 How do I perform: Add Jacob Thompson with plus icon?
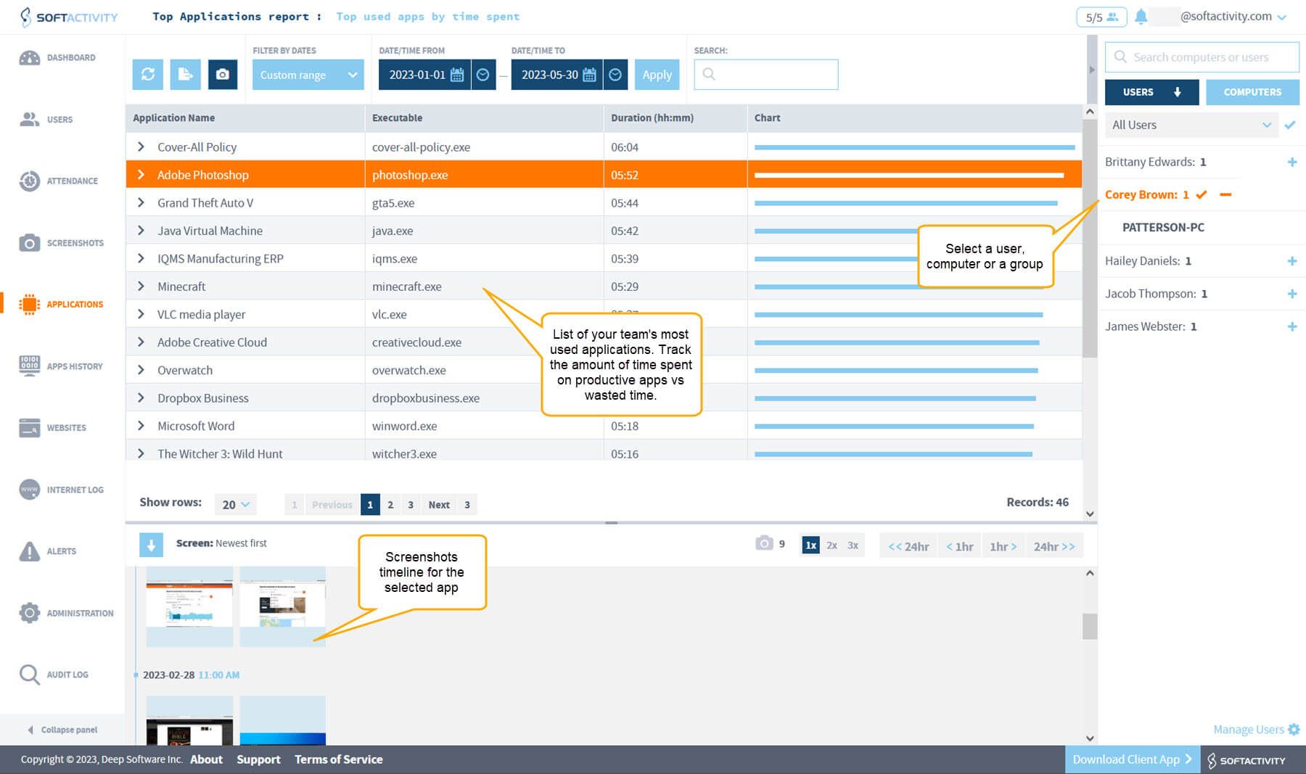tap(1292, 294)
